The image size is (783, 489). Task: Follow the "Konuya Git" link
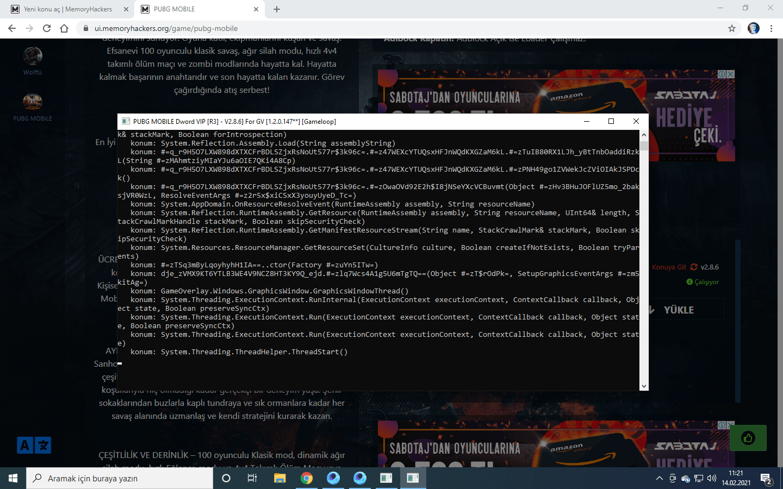pos(669,267)
